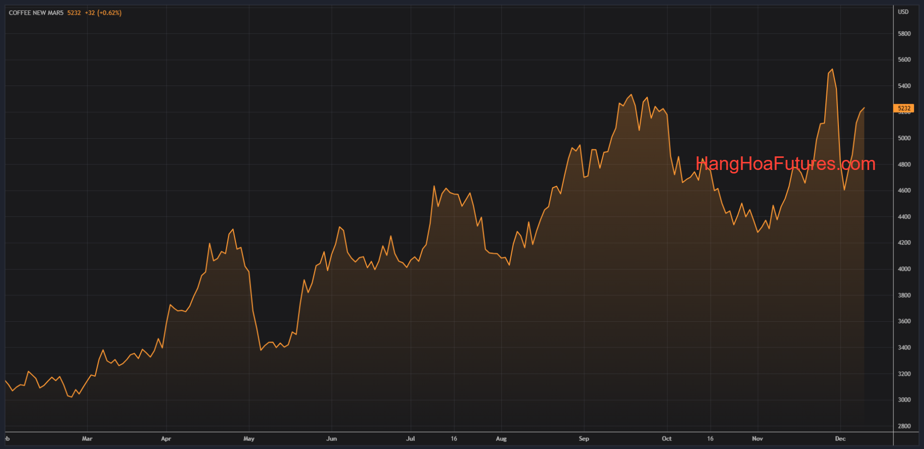Click the USD currency label
This screenshot has height=449, width=924.
[x=903, y=12]
